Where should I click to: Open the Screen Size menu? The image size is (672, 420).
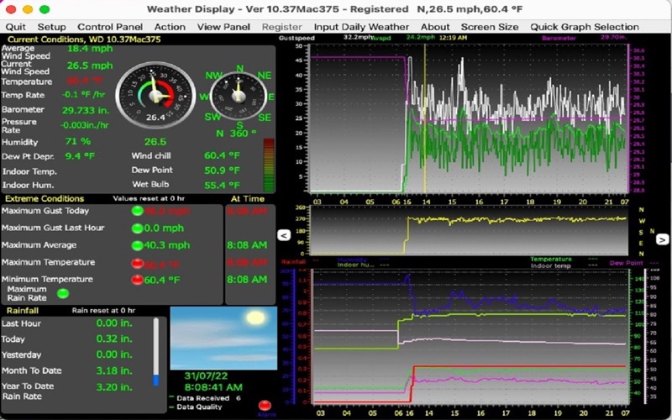[x=490, y=27]
